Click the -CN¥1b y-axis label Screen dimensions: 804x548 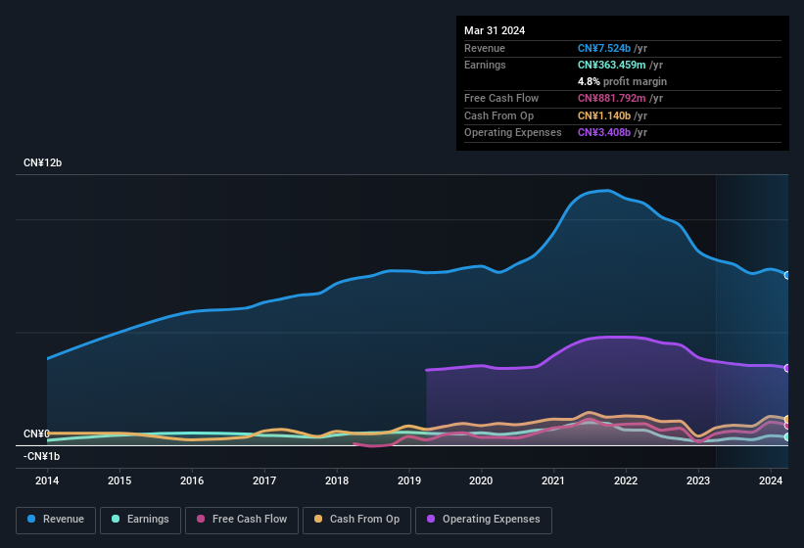(x=41, y=456)
